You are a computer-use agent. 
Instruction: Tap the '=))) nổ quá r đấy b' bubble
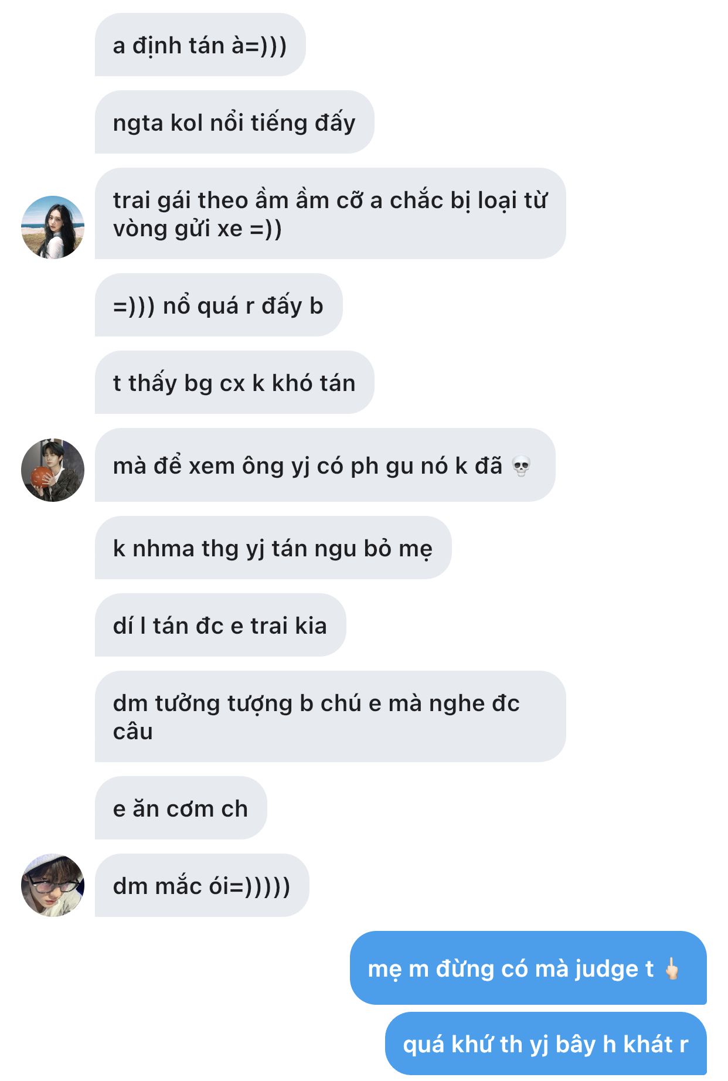click(219, 305)
